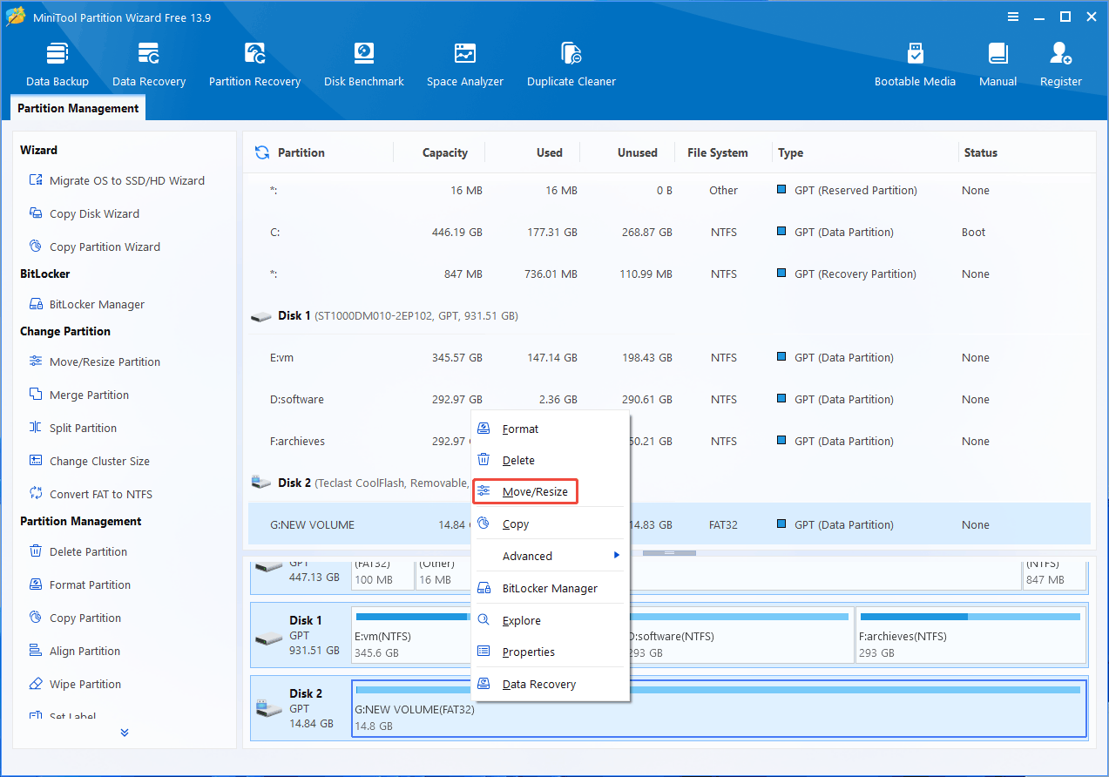This screenshot has width=1109, height=777.
Task: Create Bootable Media
Action: pos(915,64)
